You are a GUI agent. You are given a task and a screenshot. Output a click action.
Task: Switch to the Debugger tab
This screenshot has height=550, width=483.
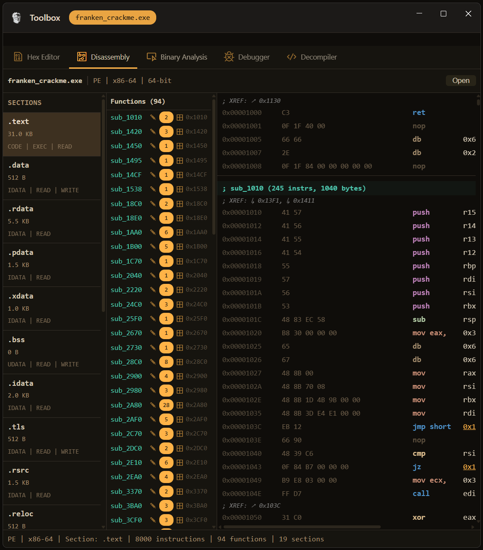pos(247,57)
